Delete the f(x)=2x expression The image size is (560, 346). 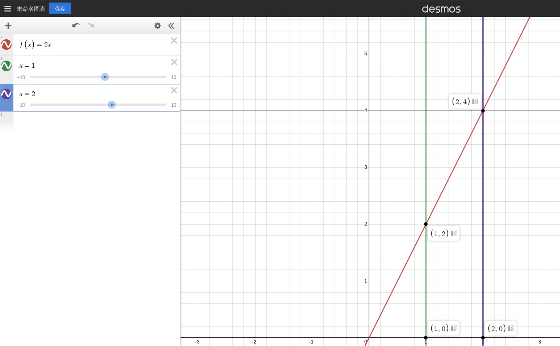click(174, 40)
